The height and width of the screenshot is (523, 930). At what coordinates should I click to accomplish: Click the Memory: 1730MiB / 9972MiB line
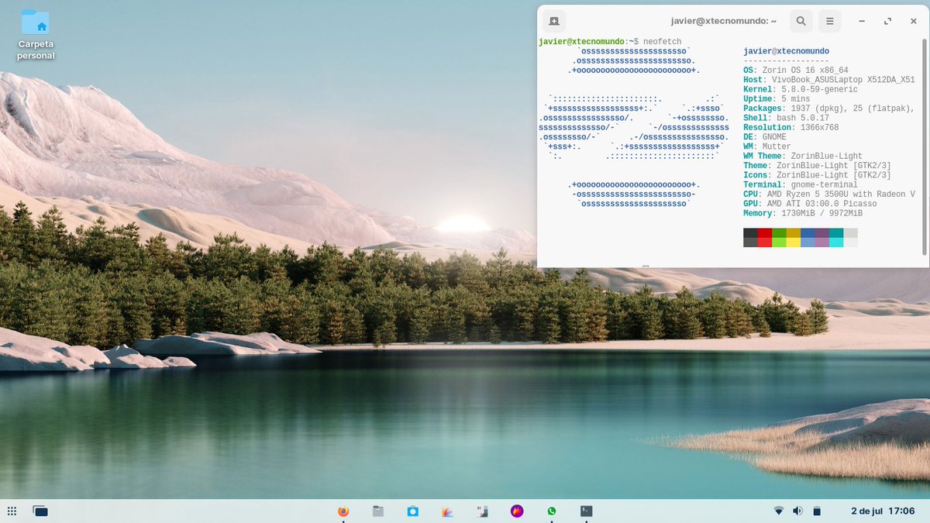(803, 213)
